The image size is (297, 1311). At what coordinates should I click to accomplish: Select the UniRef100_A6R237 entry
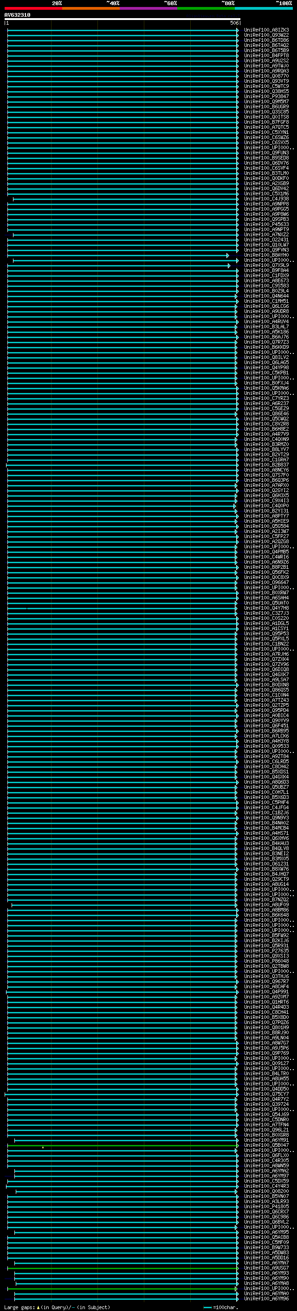click(x=266, y=403)
